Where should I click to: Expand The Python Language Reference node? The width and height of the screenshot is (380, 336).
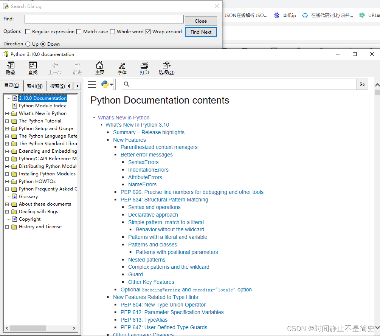coord(7,136)
